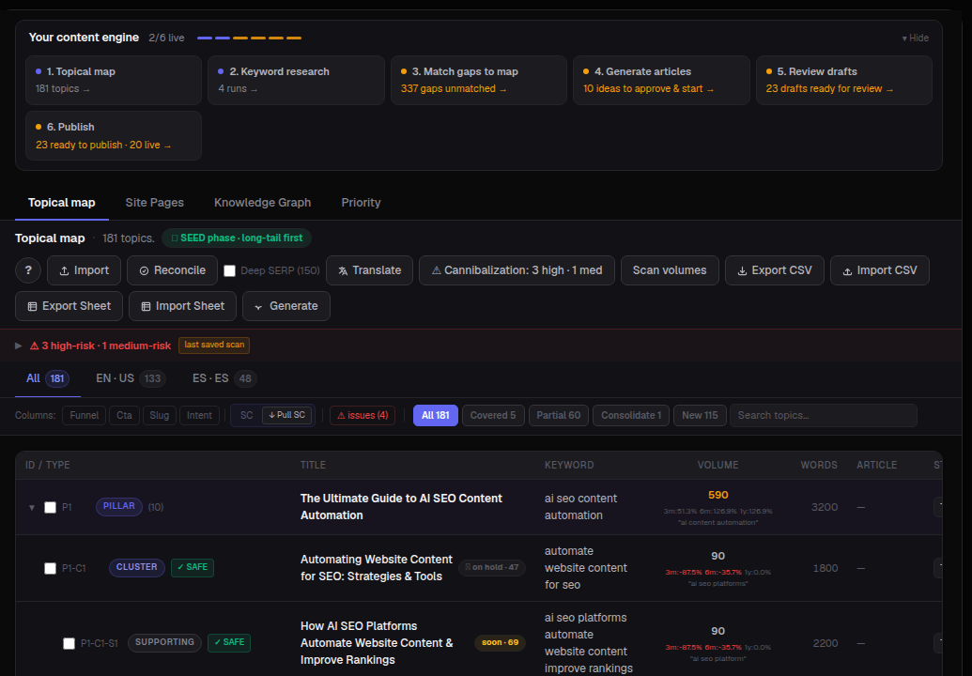Click the CLUSTER badge on P1-C1

pos(137,567)
